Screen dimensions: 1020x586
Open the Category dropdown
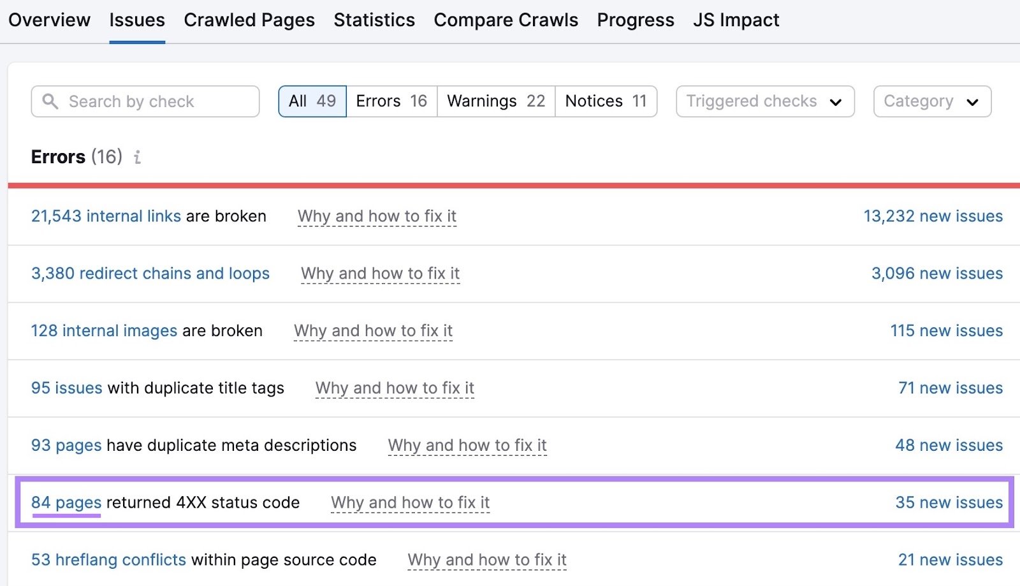click(x=932, y=101)
